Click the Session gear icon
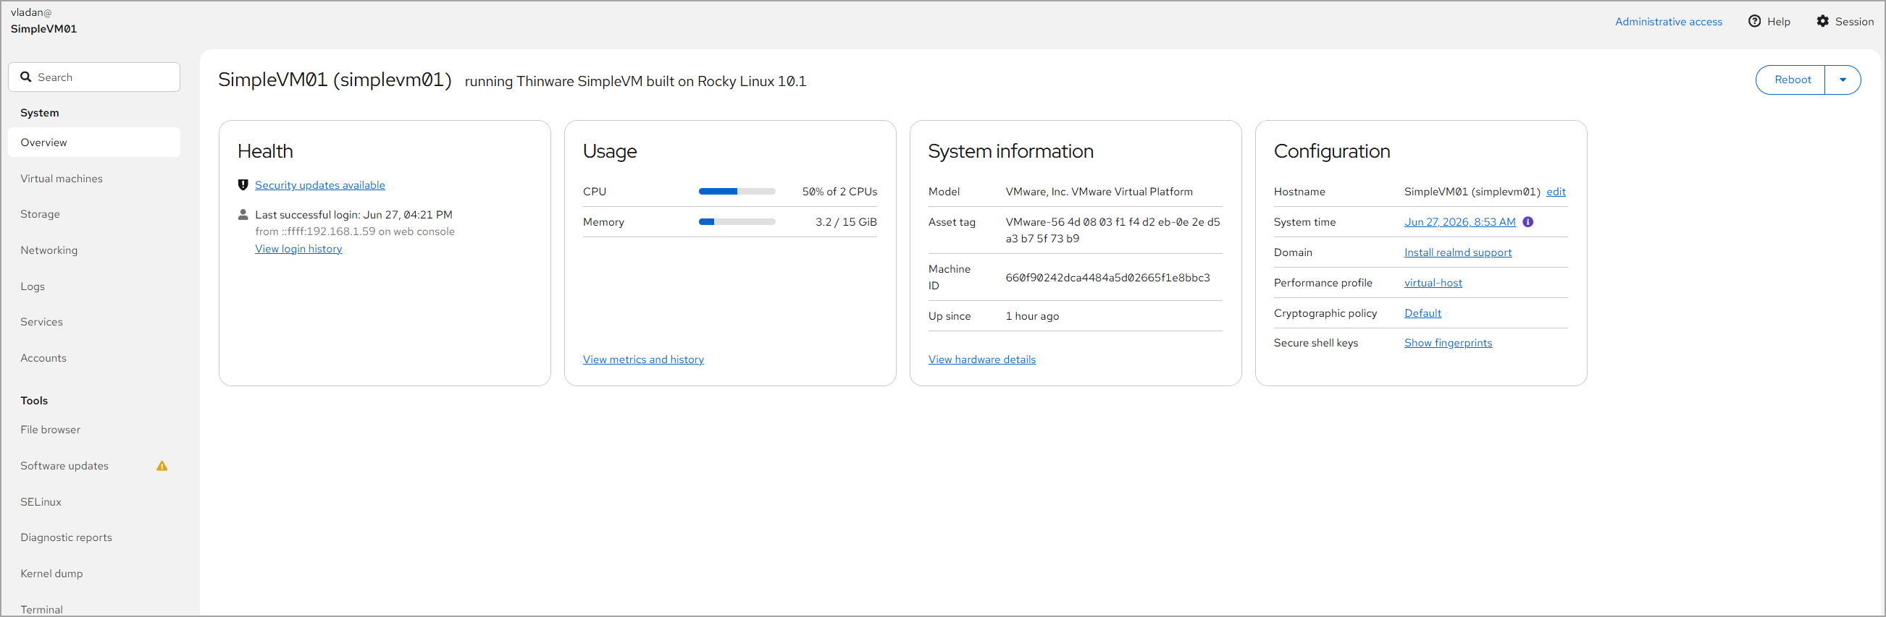Image resolution: width=1886 pixels, height=617 pixels. click(1822, 21)
